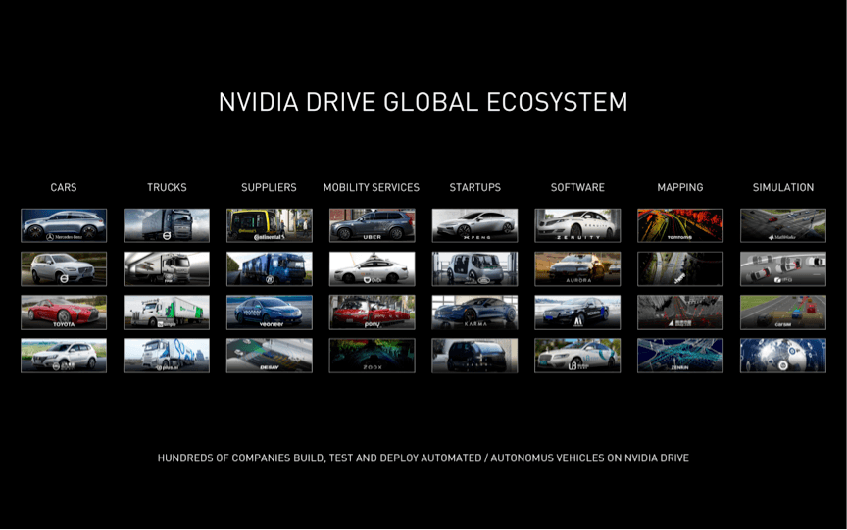Click the CARS column heading
The width and height of the screenshot is (847, 530).
click(x=64, y=187)
